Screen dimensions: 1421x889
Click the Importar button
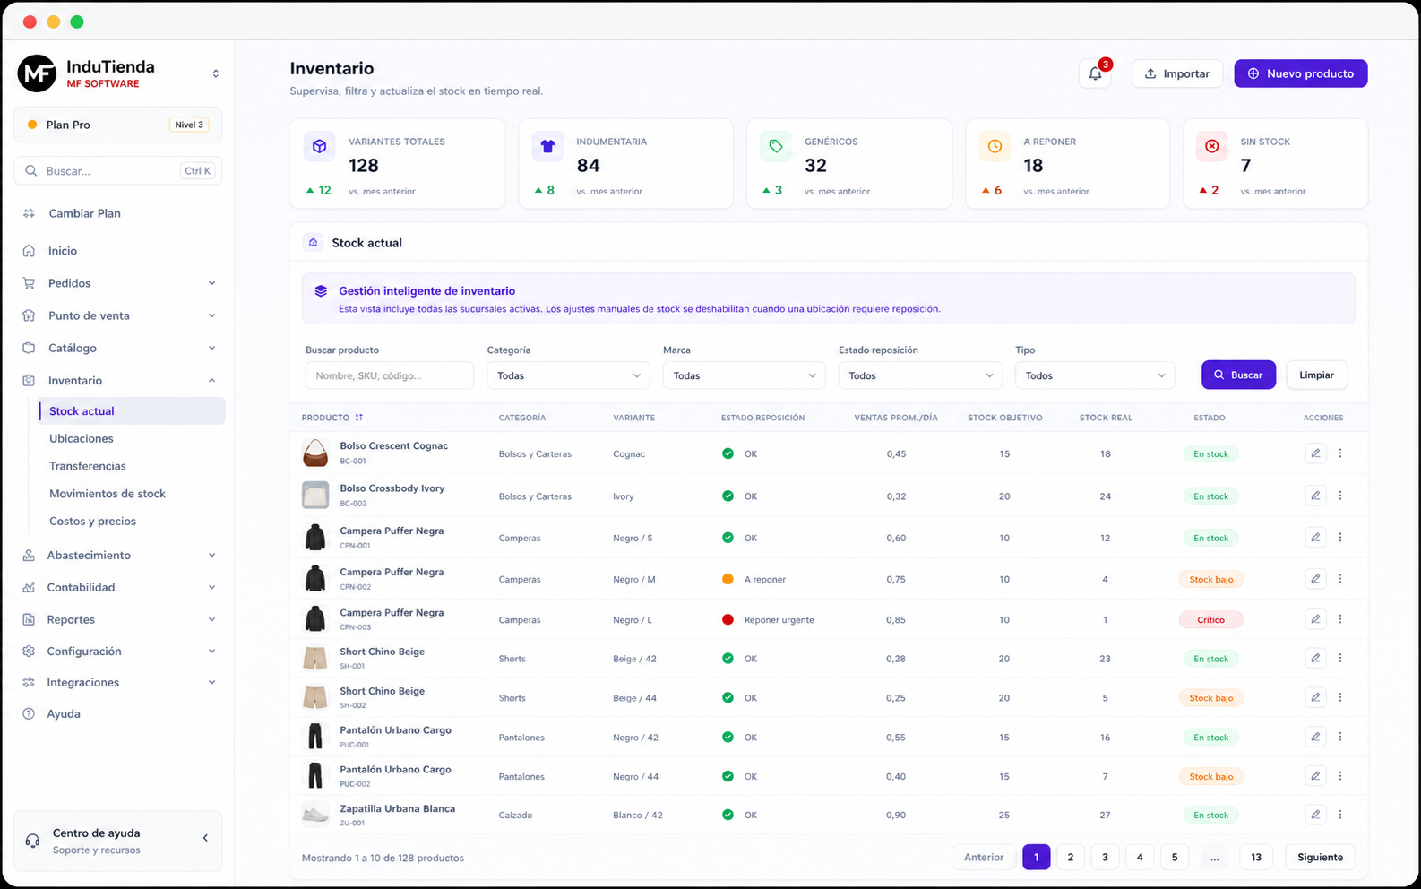pos(1177,73)
